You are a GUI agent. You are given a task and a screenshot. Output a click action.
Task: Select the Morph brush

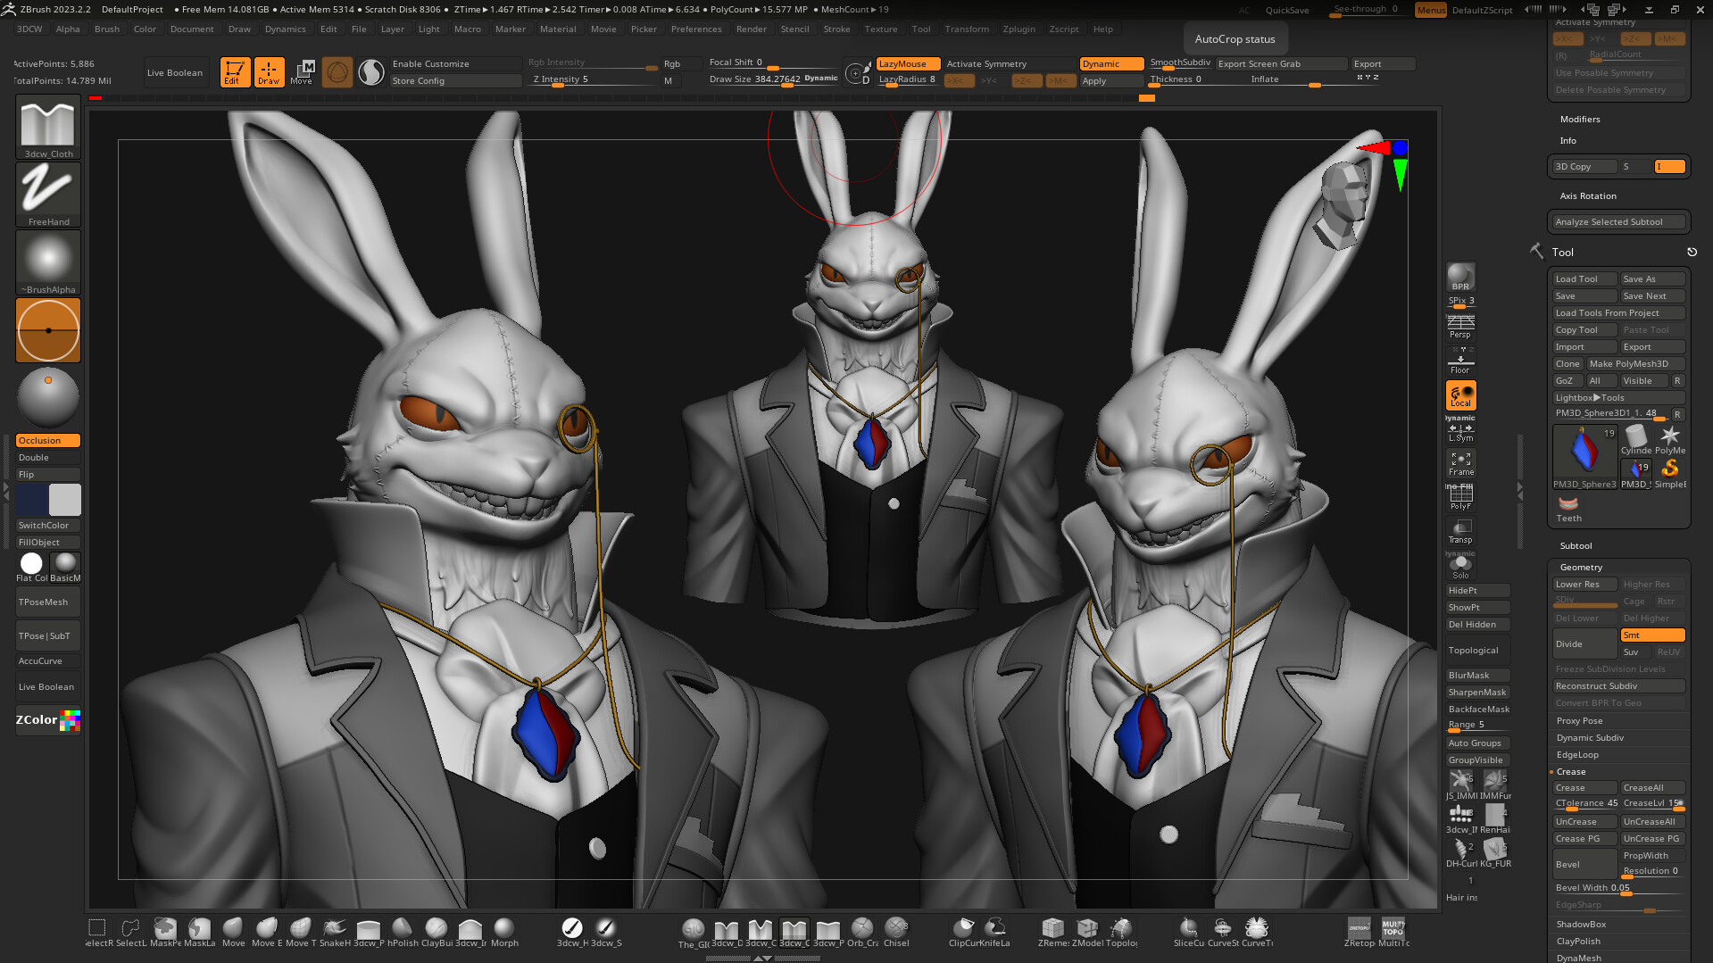pyautogui.click(x=505, y=930)
